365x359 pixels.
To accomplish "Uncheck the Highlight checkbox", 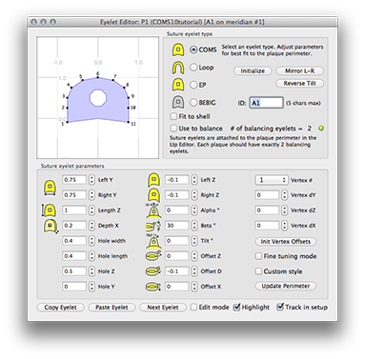I will coord(236,308).
